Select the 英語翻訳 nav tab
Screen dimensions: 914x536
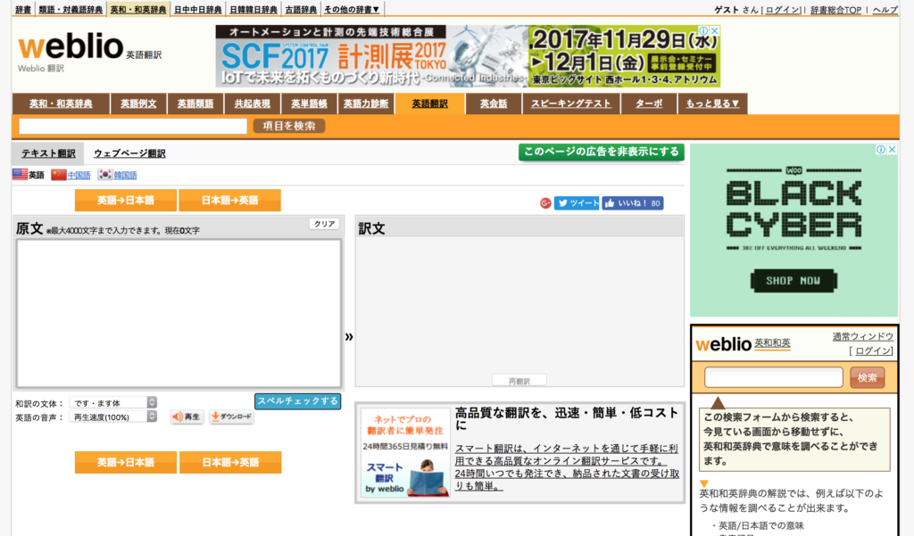[429, 103]
